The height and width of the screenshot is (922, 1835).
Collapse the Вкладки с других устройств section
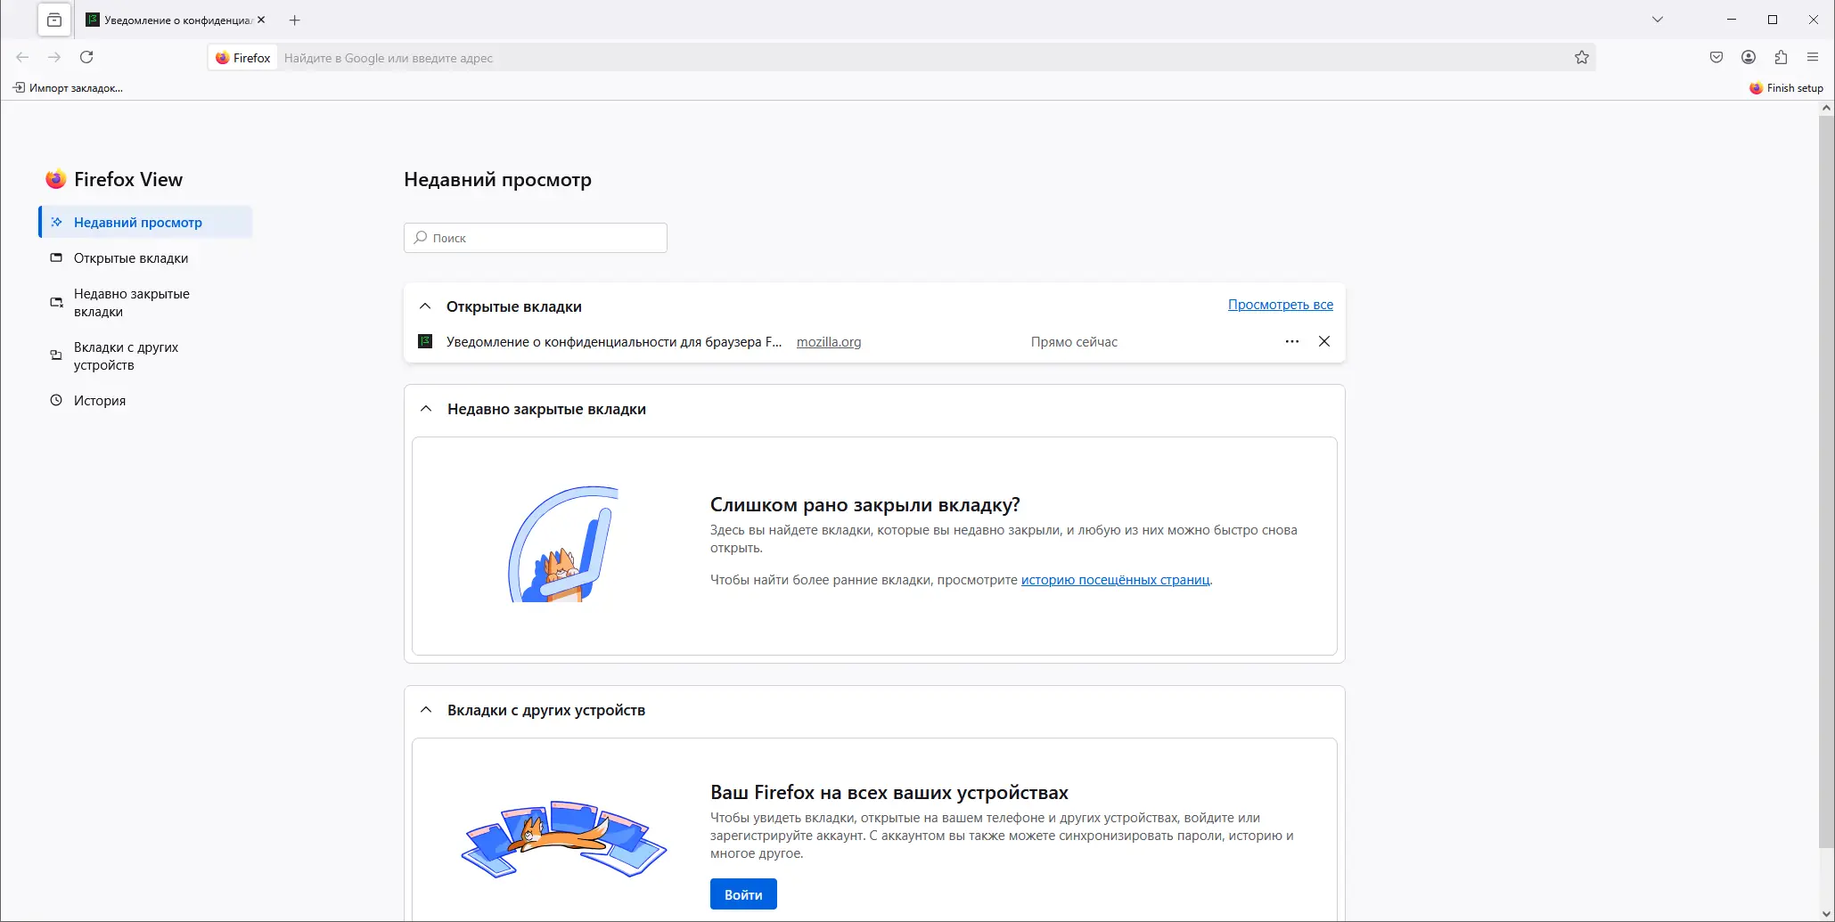click(425, 709)
